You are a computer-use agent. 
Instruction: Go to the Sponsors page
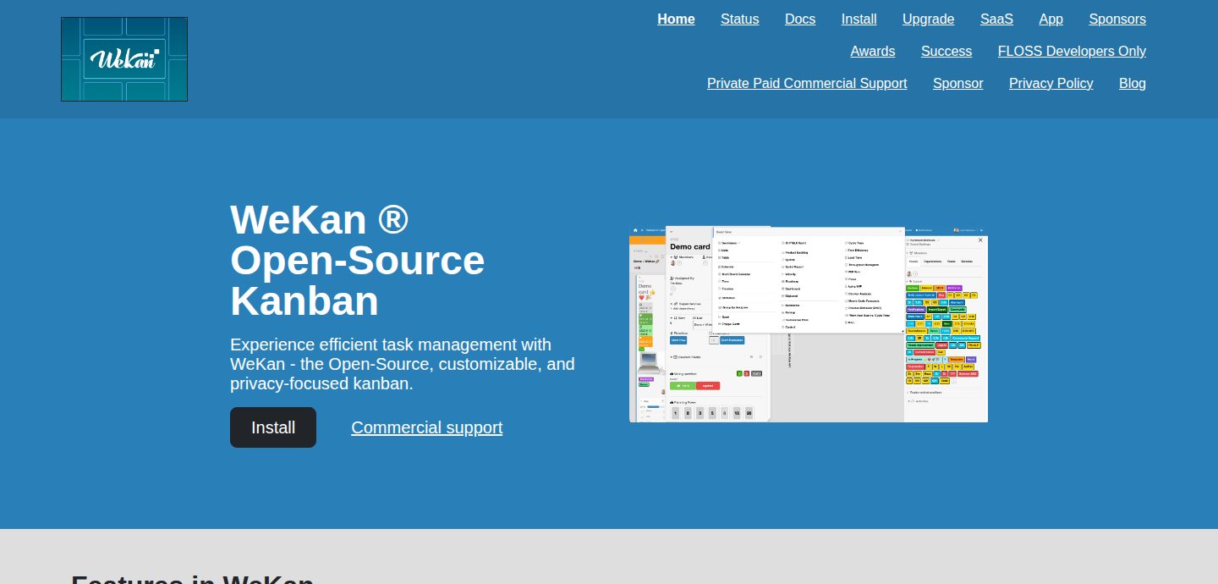click(1117, 19)
